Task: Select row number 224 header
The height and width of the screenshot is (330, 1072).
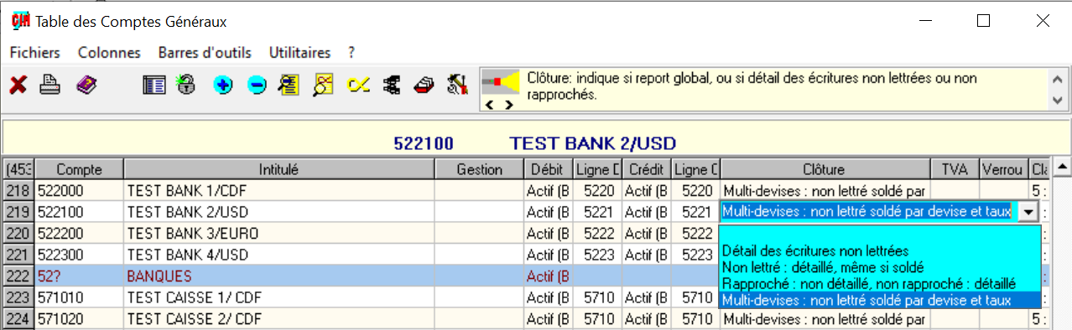Action: click(x=18, y=318)
